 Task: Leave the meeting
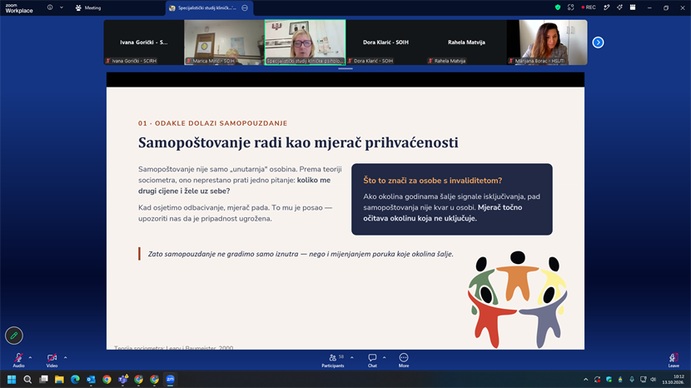(x=674, y=360)
